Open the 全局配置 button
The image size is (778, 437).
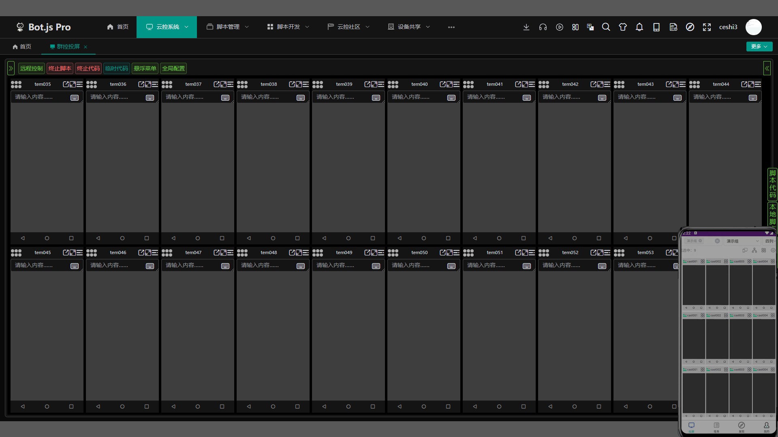(x=173, y=68)
